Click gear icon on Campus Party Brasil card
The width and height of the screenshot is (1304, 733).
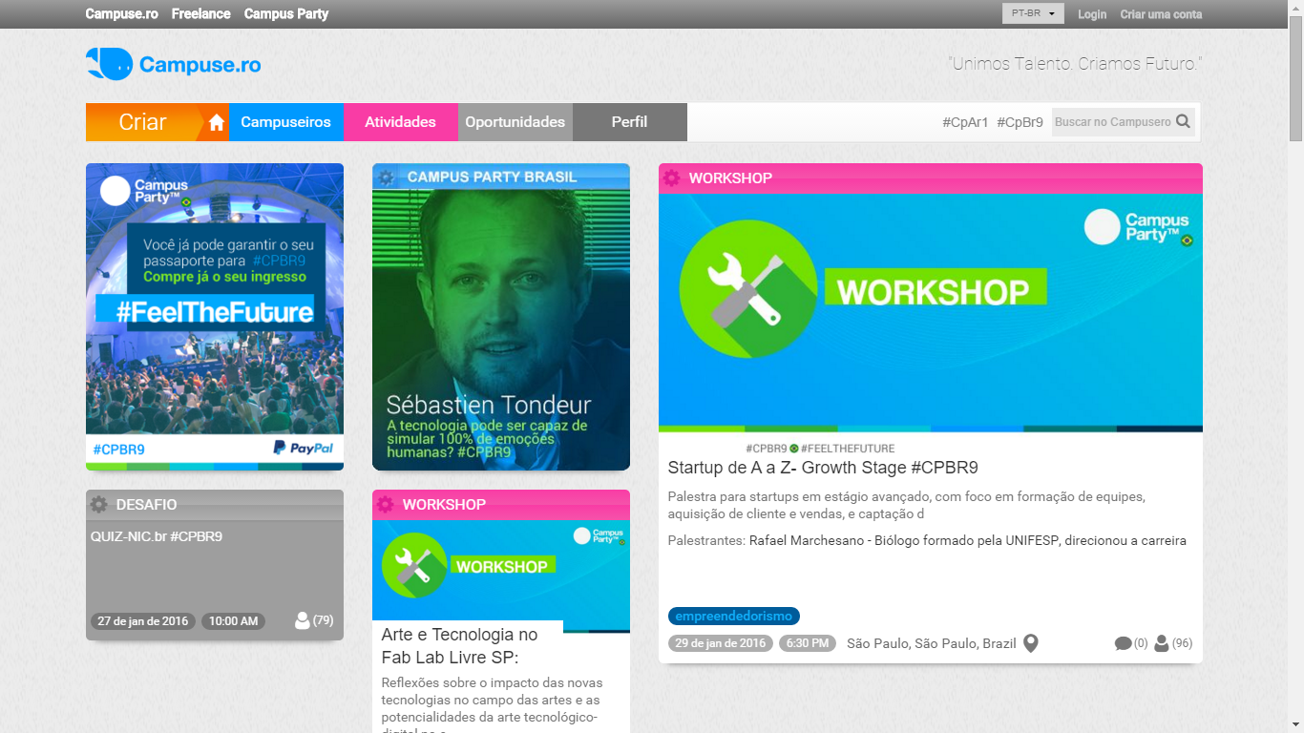(386, 177)
